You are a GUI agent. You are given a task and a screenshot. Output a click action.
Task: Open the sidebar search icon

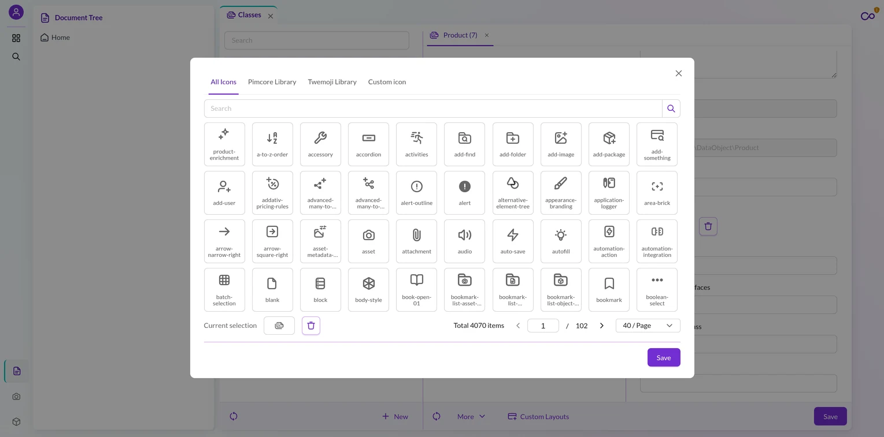(16, 57)
